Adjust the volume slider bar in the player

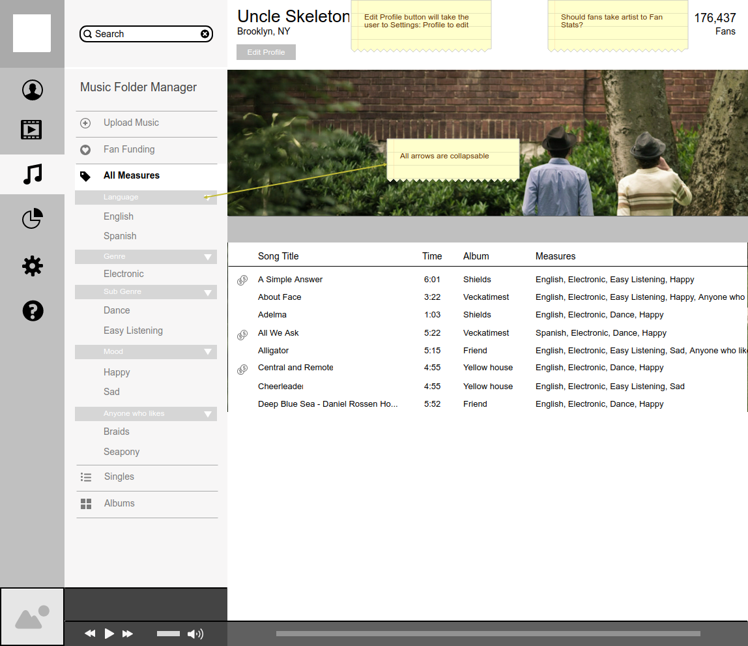168,634
